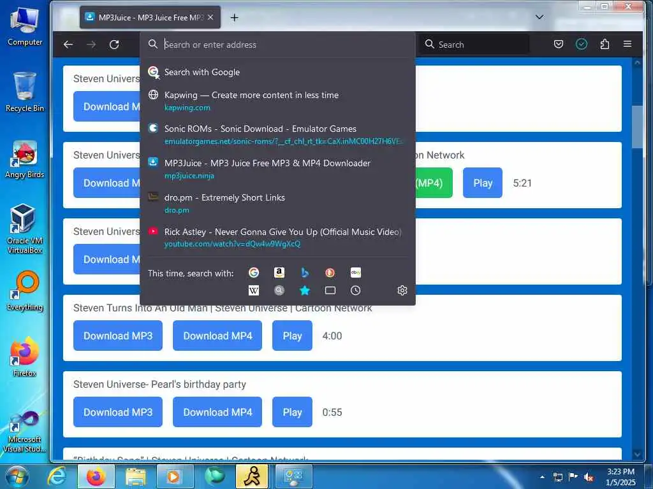Open the Windows Start menu
Viewport: 653px width, 489px height.
[17, 476]
